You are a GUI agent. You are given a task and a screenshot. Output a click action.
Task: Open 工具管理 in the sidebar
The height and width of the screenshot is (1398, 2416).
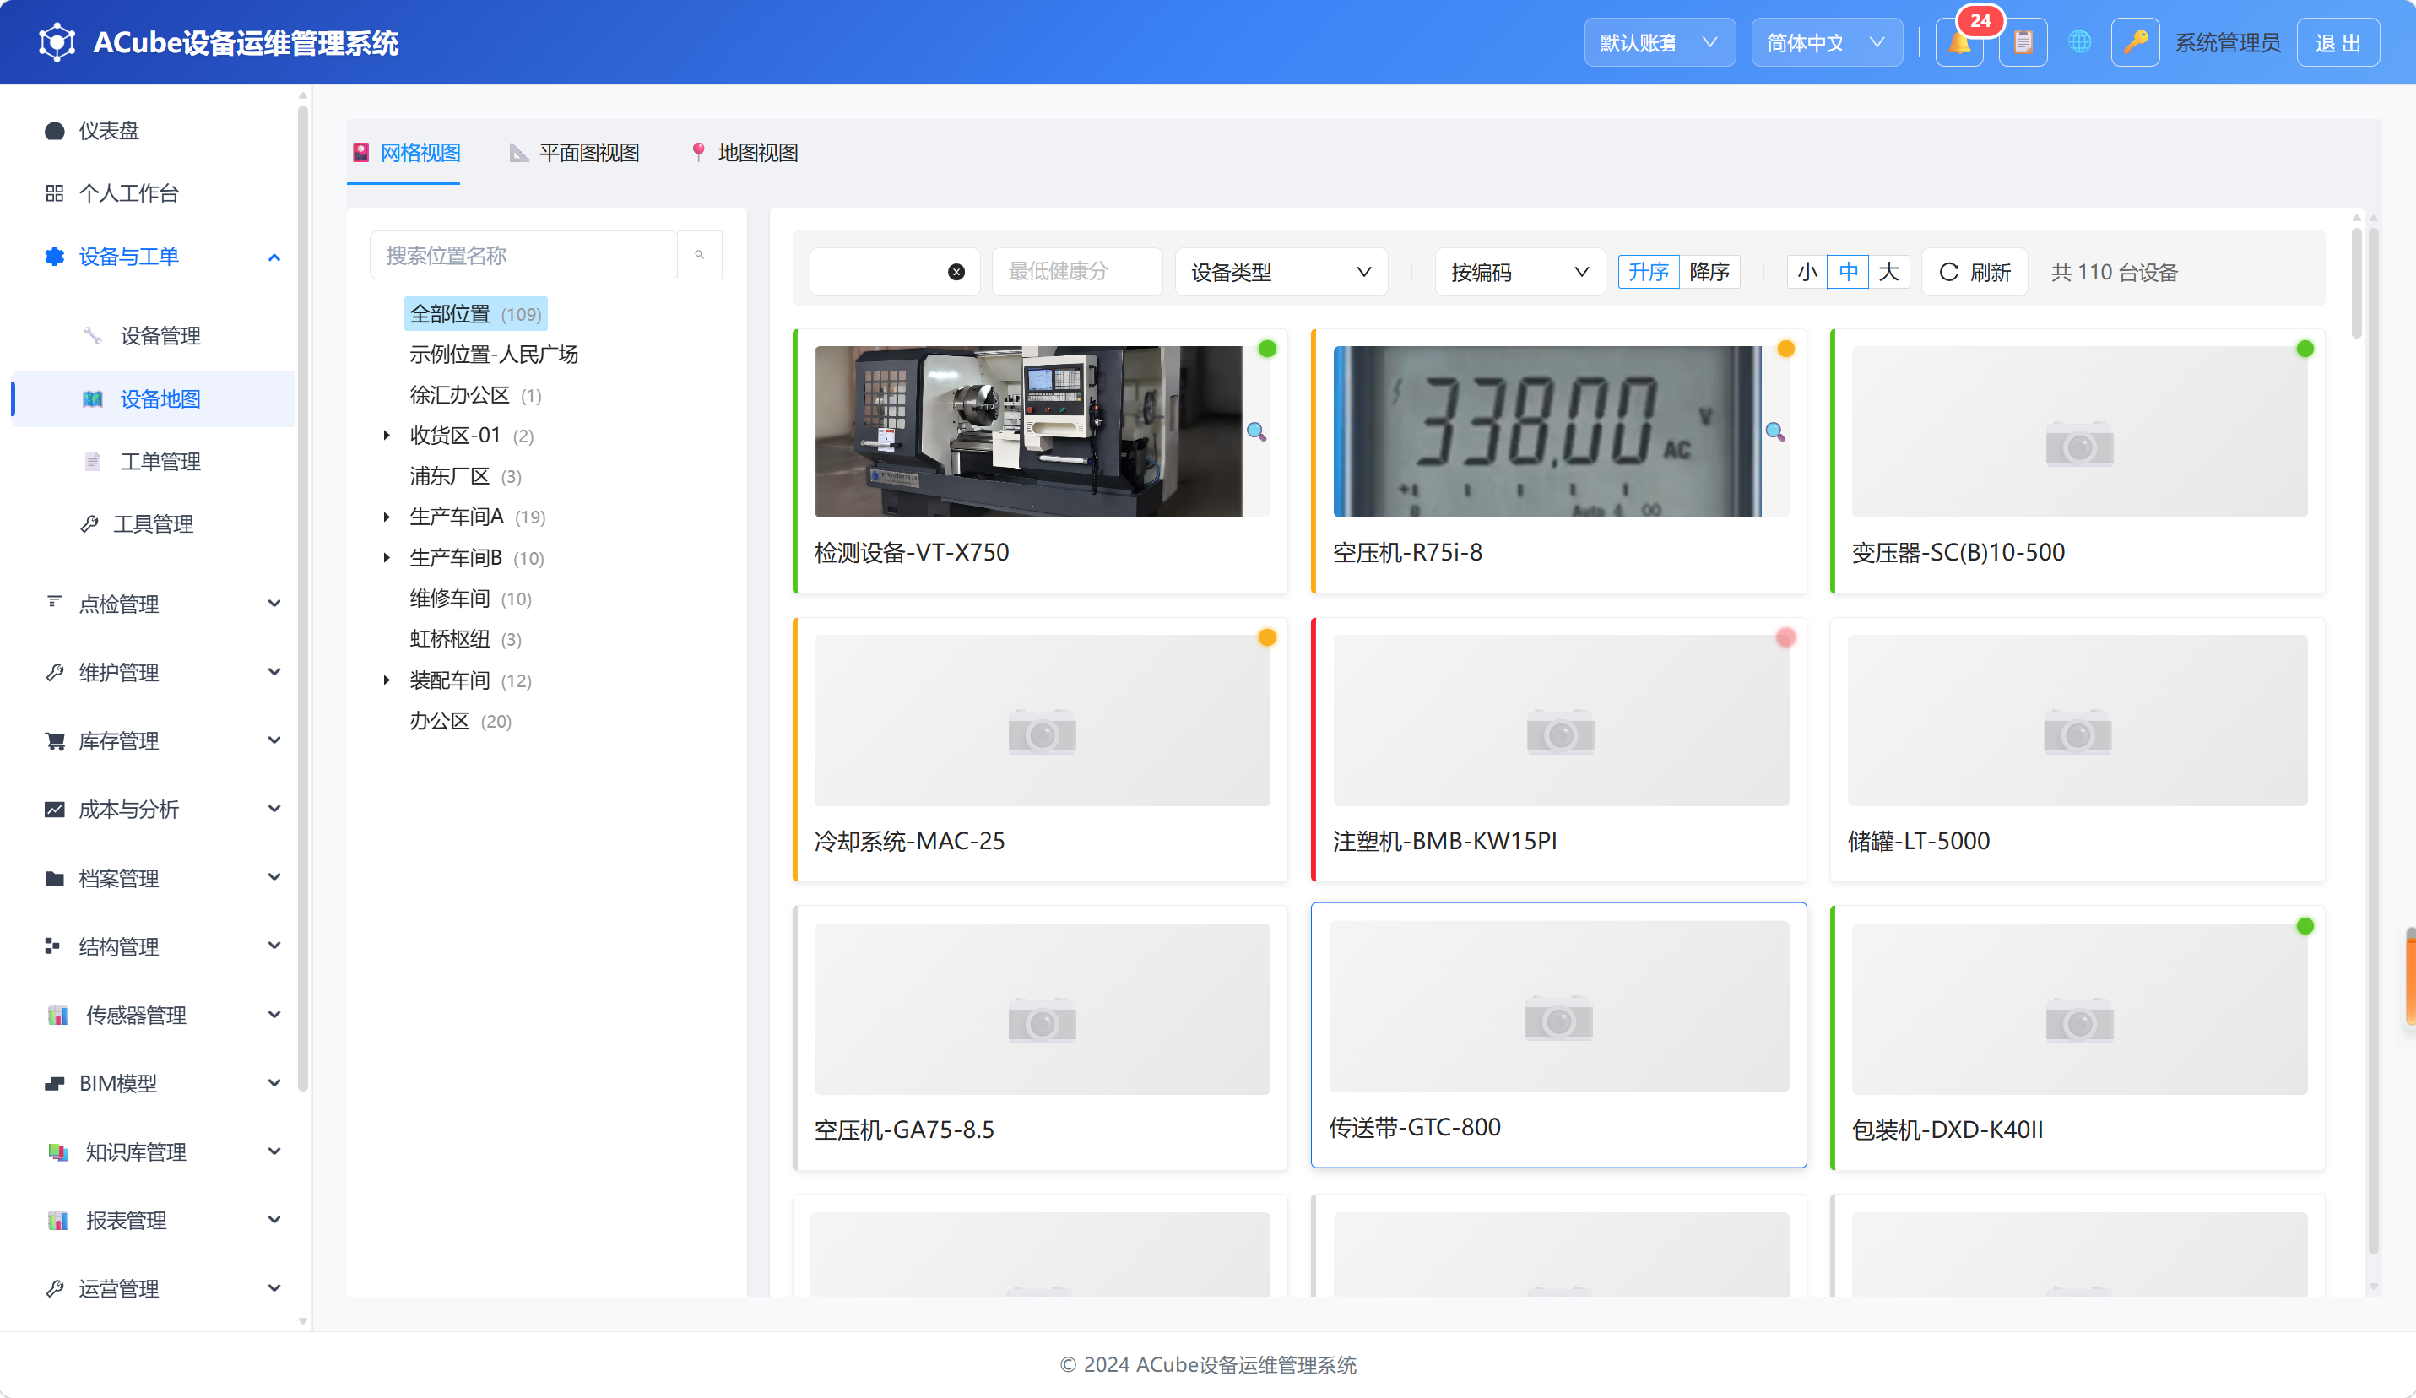[x=154, y=523]
